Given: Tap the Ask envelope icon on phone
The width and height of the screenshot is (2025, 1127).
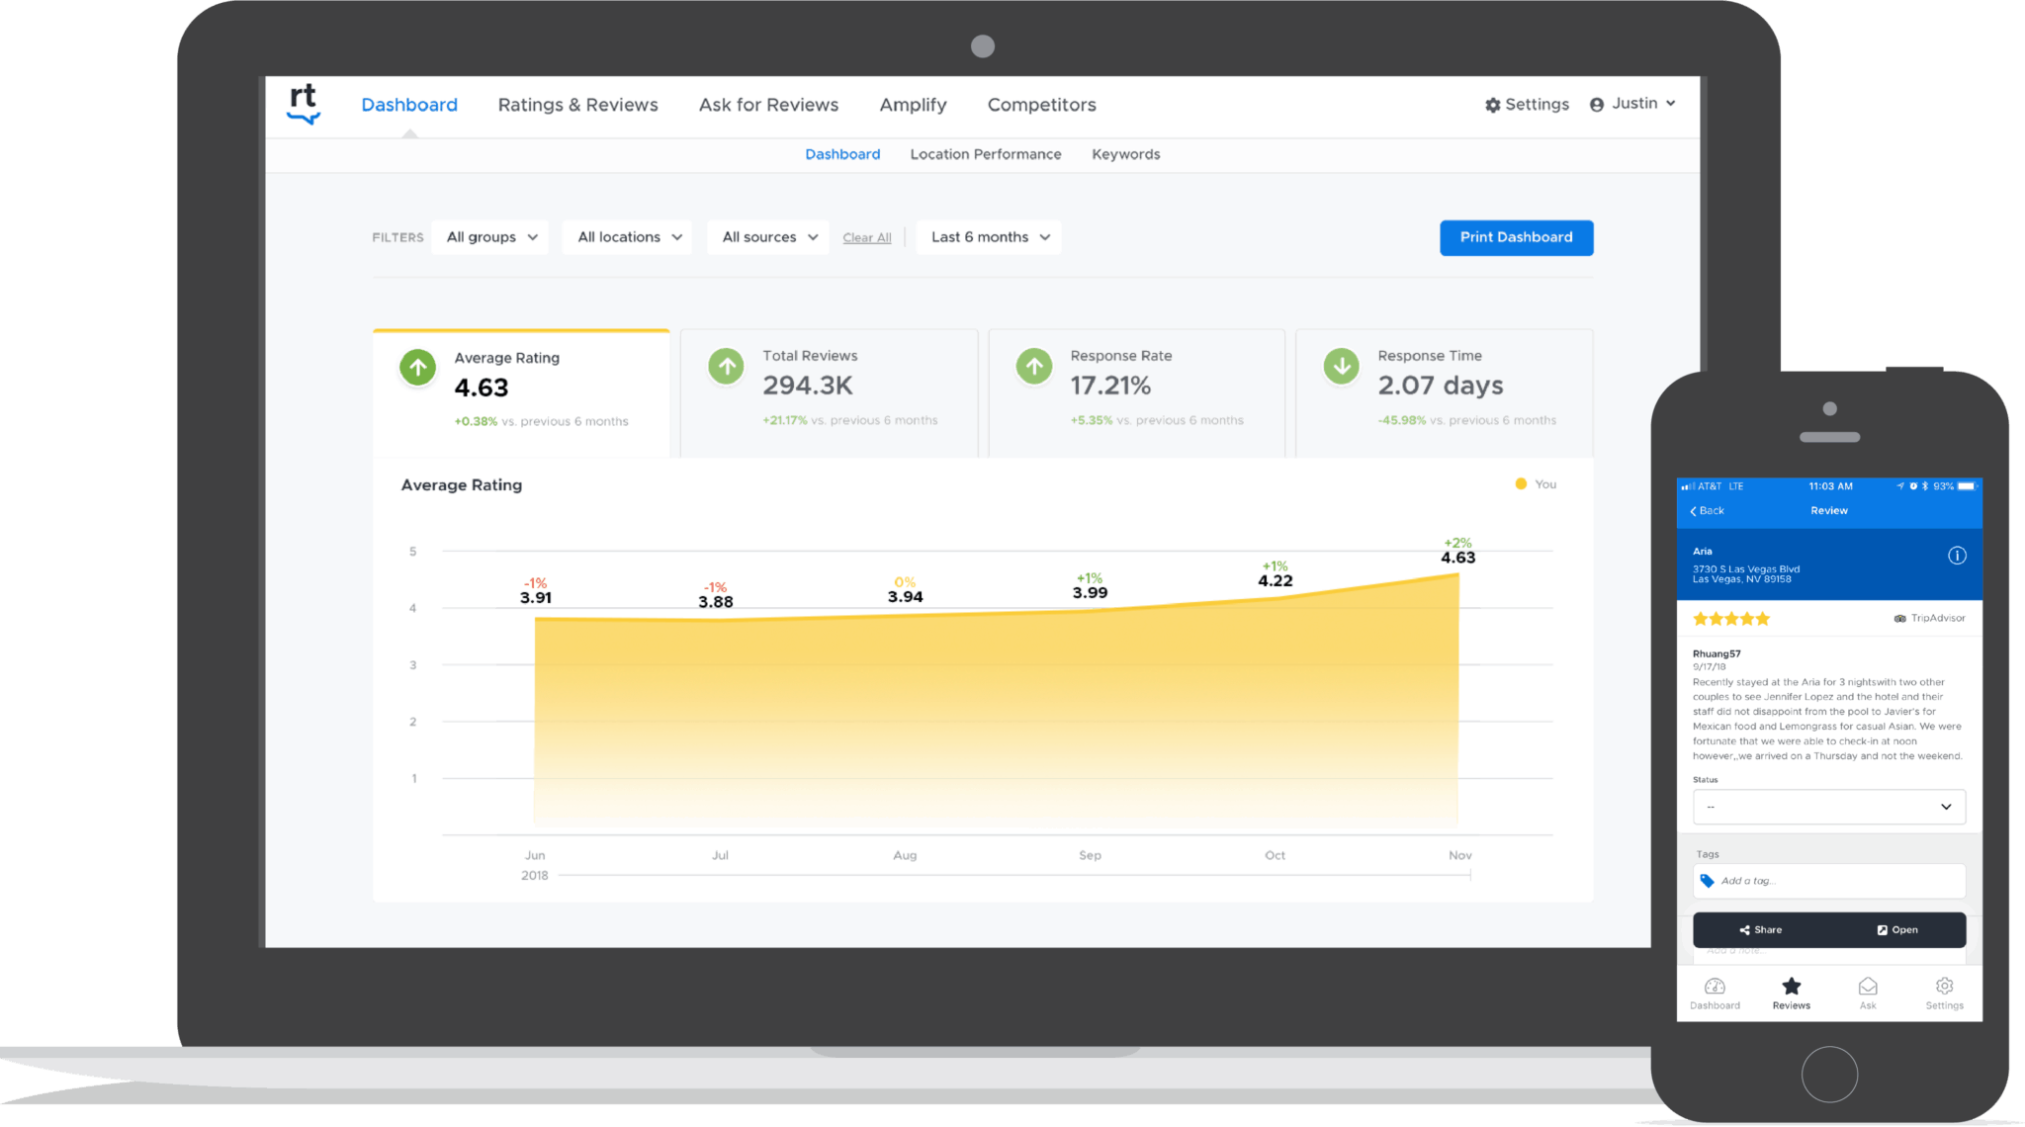Looking at the screenshot, I should (1867, 987).
